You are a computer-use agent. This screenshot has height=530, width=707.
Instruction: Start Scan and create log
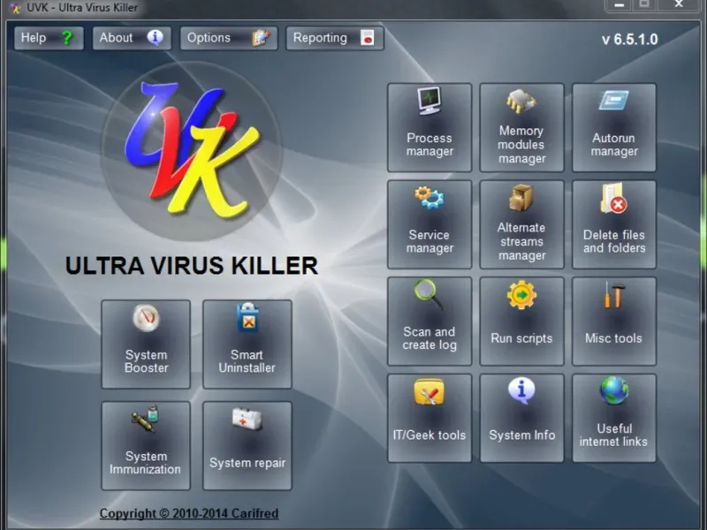point(430,322)
